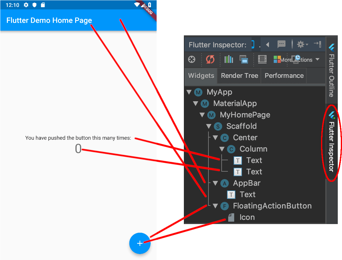Hide the Flutter Inspector panel with arrow-bar icon
This screenshot has height=260, width=342.
[317, 44]
